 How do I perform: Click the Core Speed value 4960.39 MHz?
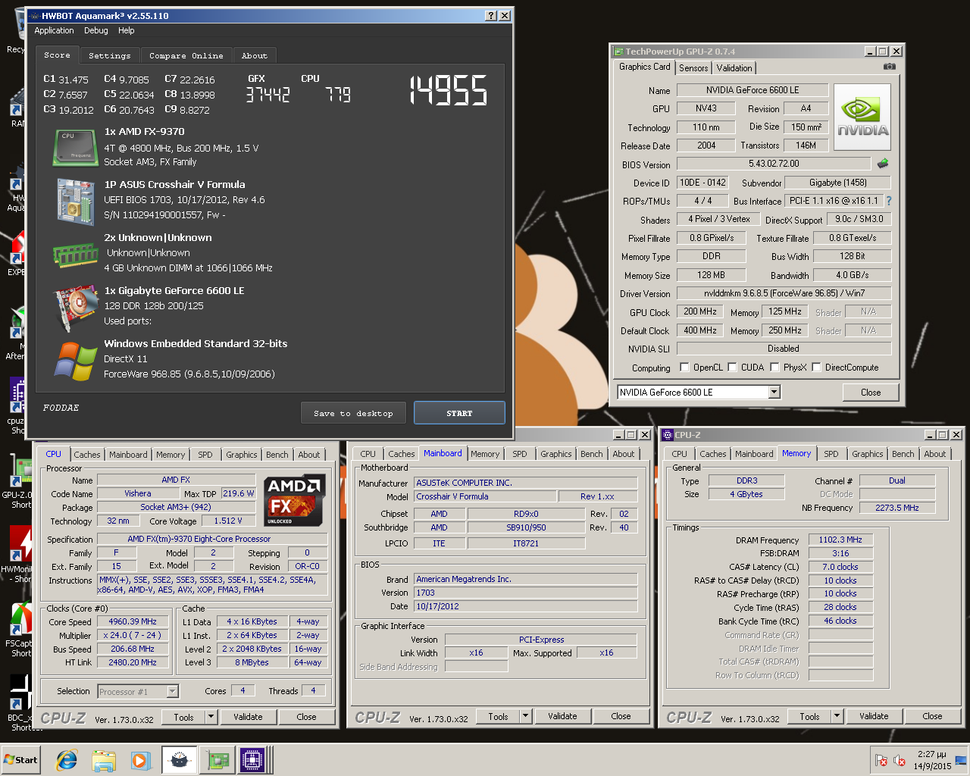point(133,621)
